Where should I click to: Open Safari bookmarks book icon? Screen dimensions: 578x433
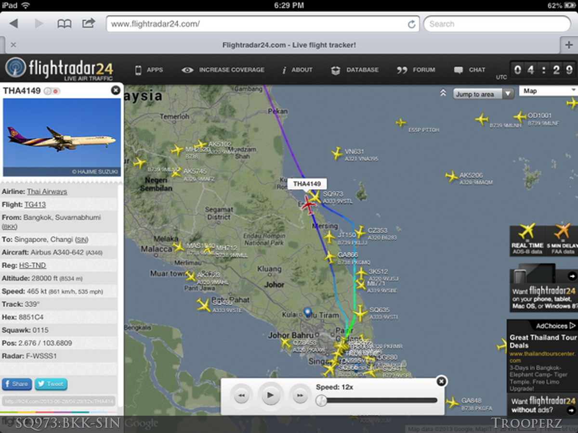(64, 24)
